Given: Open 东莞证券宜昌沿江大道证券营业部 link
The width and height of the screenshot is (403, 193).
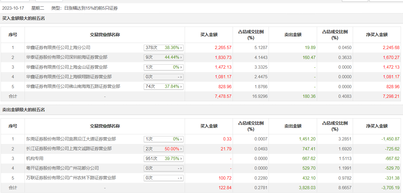Looking at the screenshot, I should (x=71, y=139).
